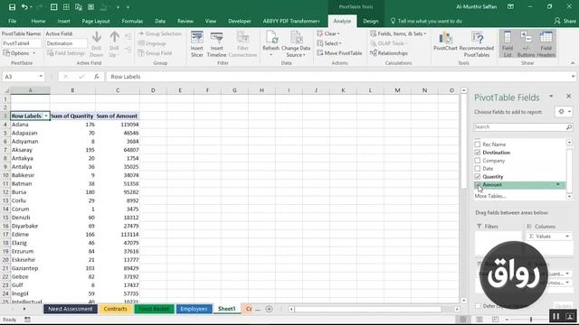Click Field Settings button
Screen dimensions: 579x325
66,53
